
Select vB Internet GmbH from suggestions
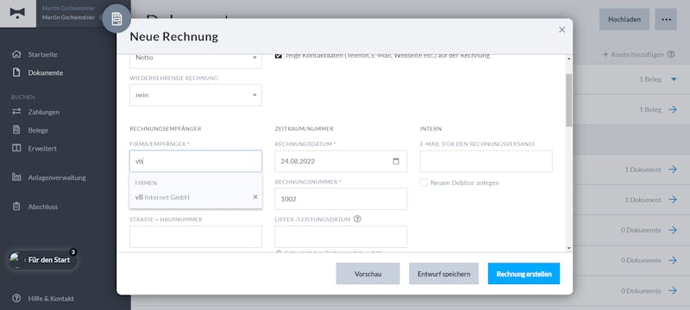point(162,197)
